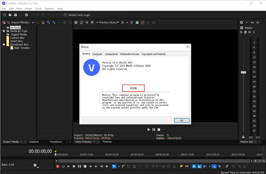Open the Tools menu
266x174 pixels.
click(38, 9)
